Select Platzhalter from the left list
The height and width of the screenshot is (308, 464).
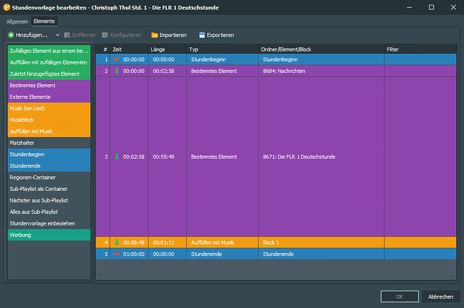[48, 143]
